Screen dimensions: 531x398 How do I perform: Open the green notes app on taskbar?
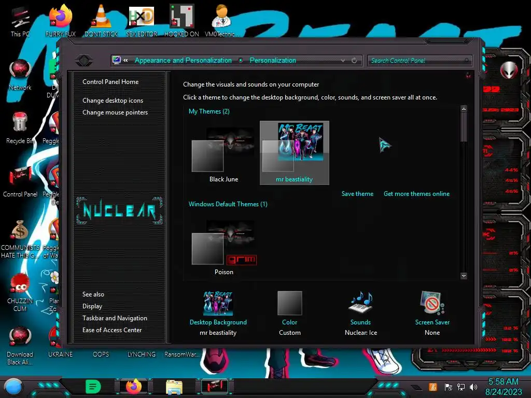pyautogui.click(x=93, y=387)
